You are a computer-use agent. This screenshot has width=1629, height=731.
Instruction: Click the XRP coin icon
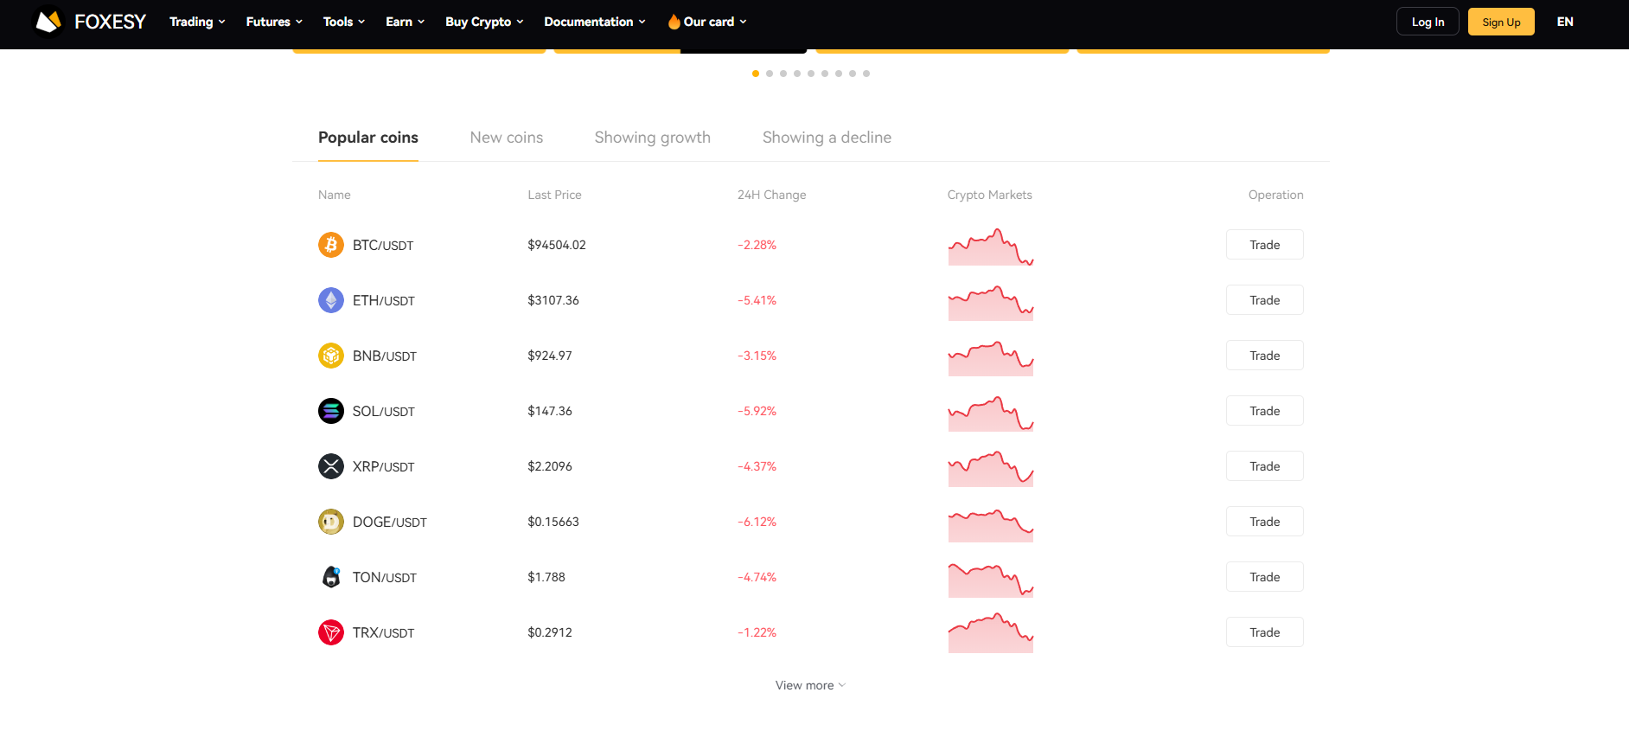click(330, 466)
